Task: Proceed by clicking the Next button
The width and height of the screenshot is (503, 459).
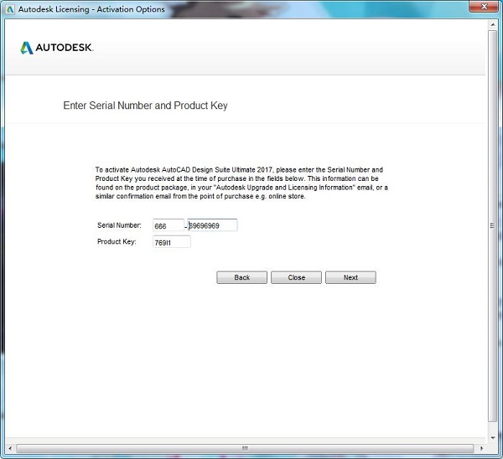Action: [350, 277]
